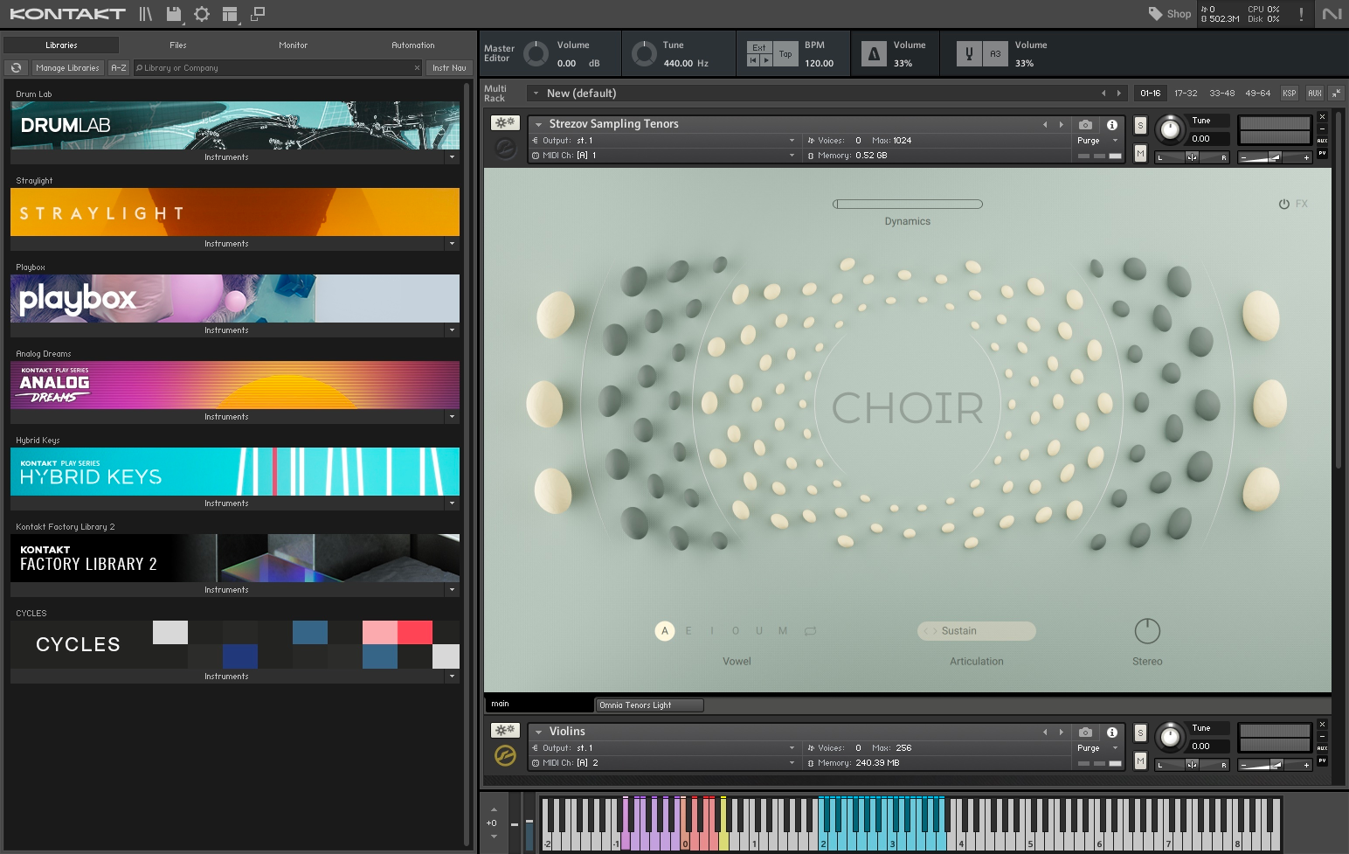Click the Manage Libraries button

tap(67, 67)
